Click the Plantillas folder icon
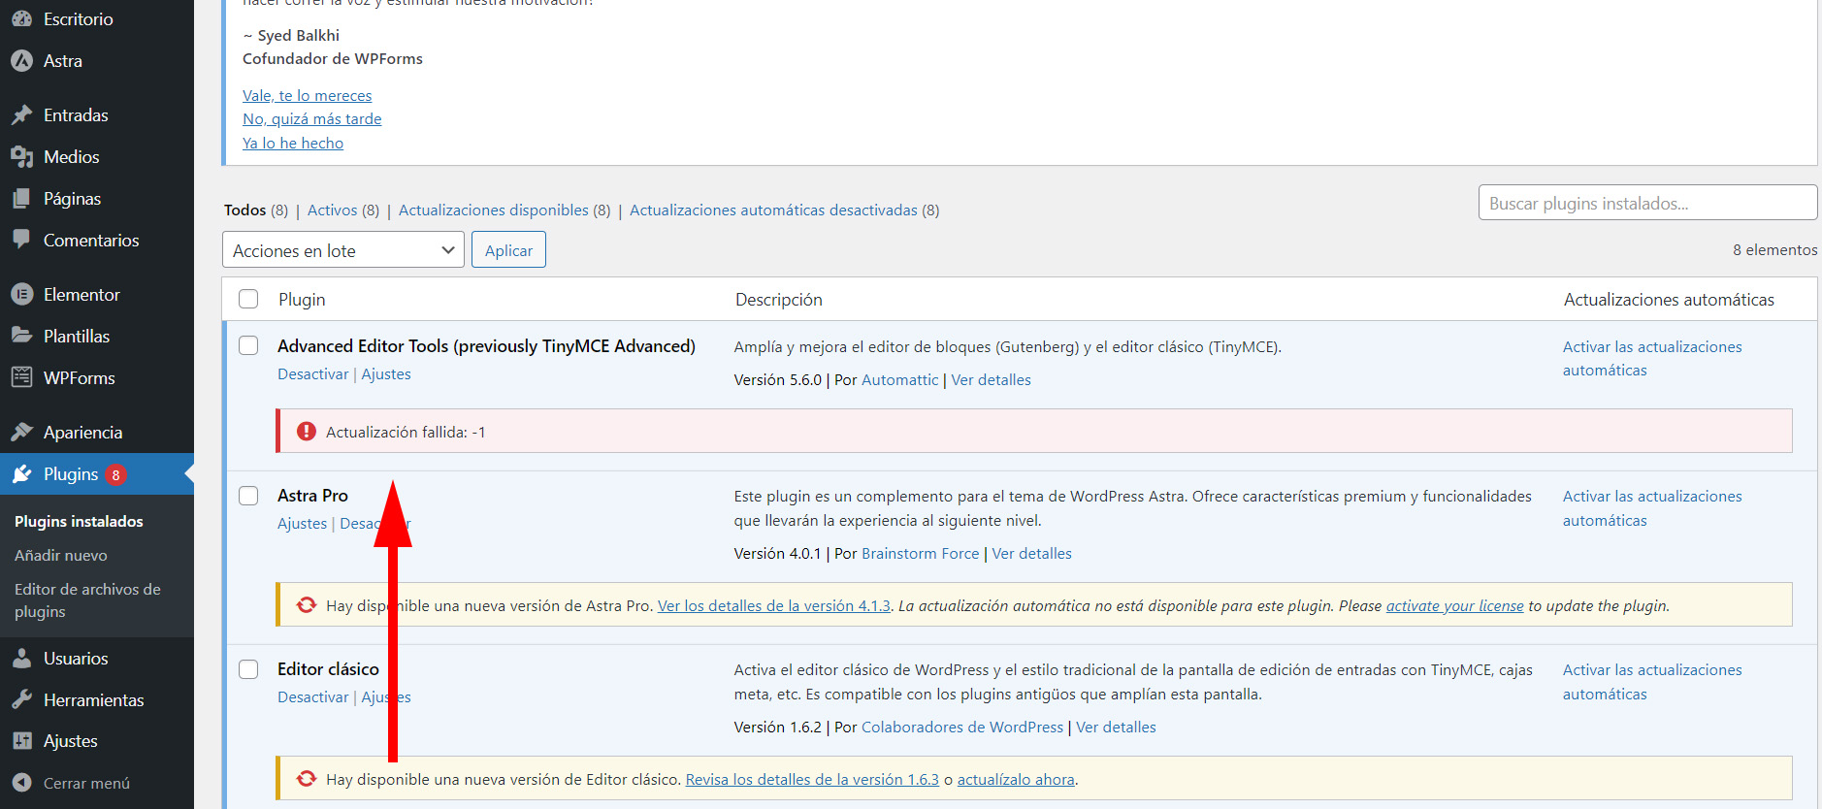Screen dimensions: 1822x809 pyautogui.click(x=21, y=336)
